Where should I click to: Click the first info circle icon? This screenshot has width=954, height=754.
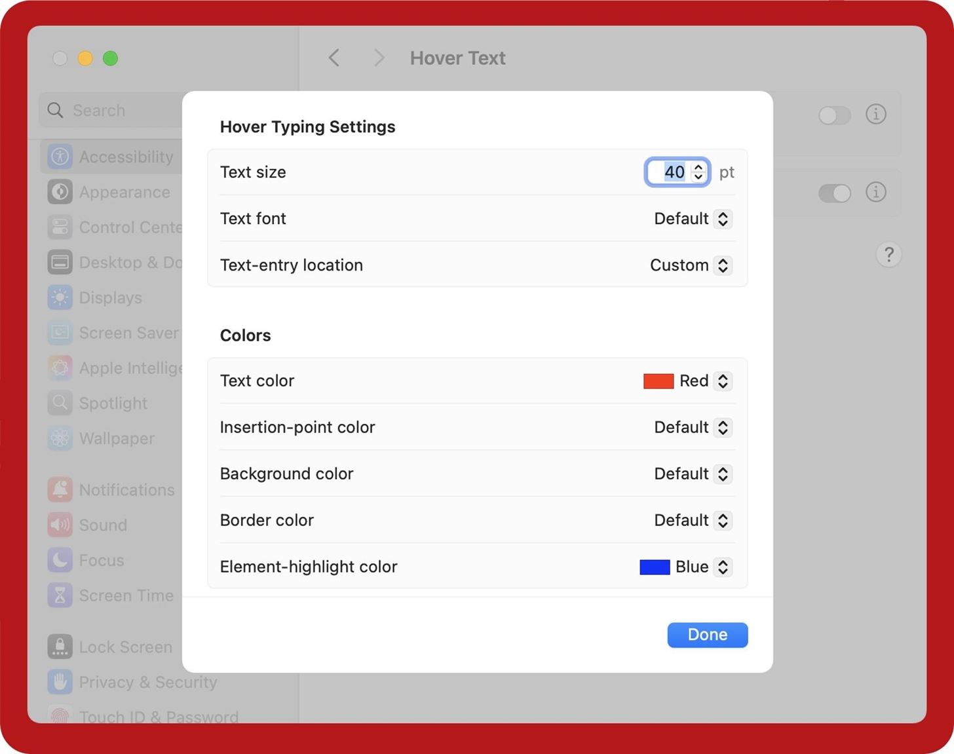875,114
